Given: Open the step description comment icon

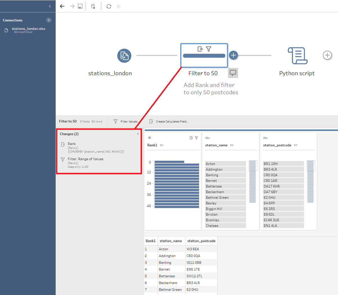Looking at the screenshot, I should (233, 73).
